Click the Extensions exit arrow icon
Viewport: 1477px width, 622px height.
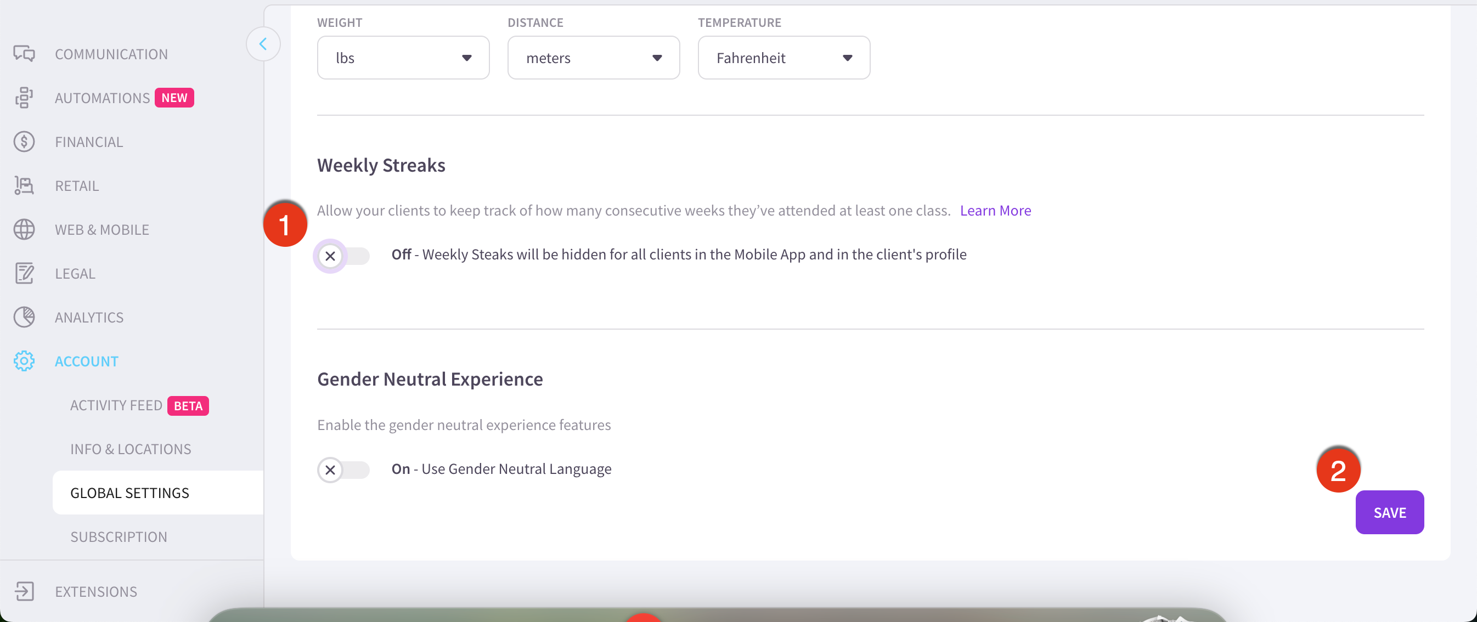pos(24,591)
